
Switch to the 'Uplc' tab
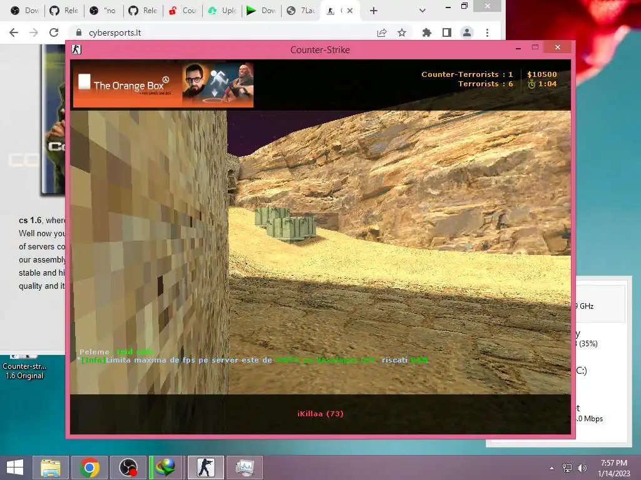[x=222, y=11]
